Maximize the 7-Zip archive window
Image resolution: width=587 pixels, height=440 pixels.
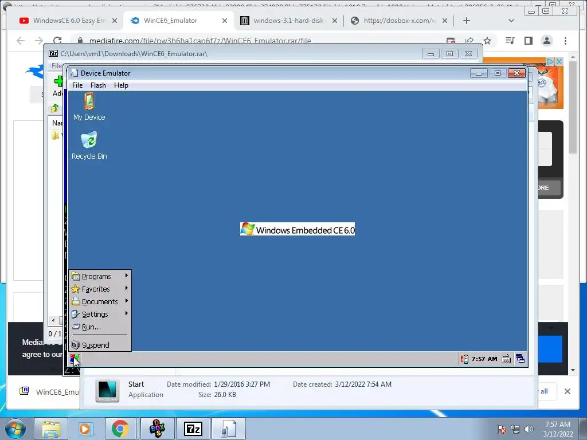click(449, 54)
